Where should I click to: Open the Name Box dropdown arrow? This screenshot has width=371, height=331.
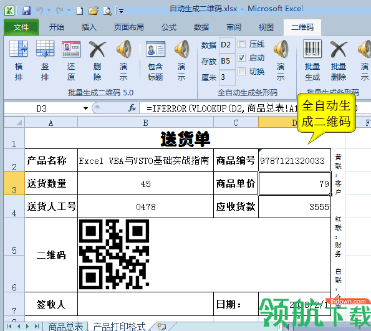pyautogui.click(x=85, y=108)
